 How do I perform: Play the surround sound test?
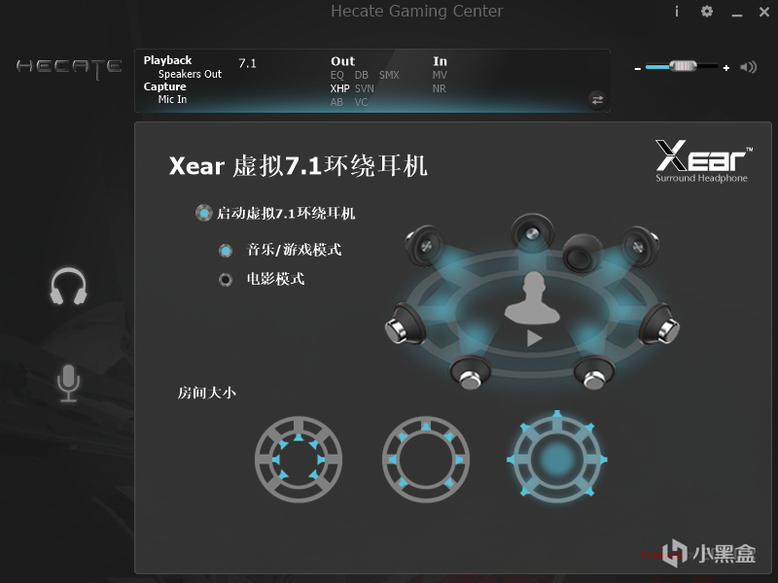534,338
